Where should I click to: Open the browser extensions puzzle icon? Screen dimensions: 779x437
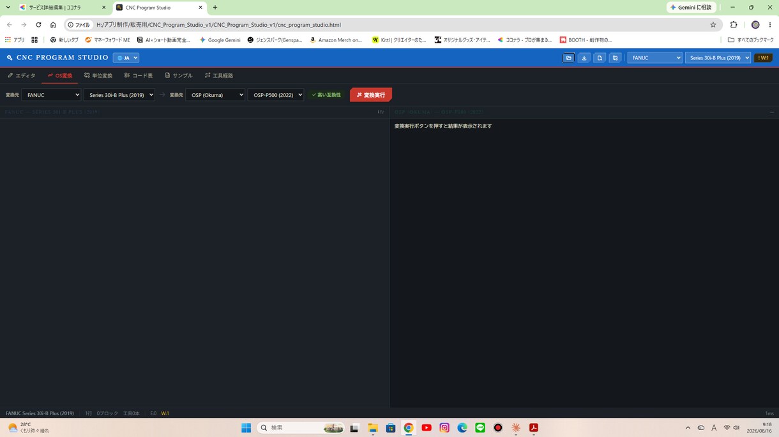(734, 25)
